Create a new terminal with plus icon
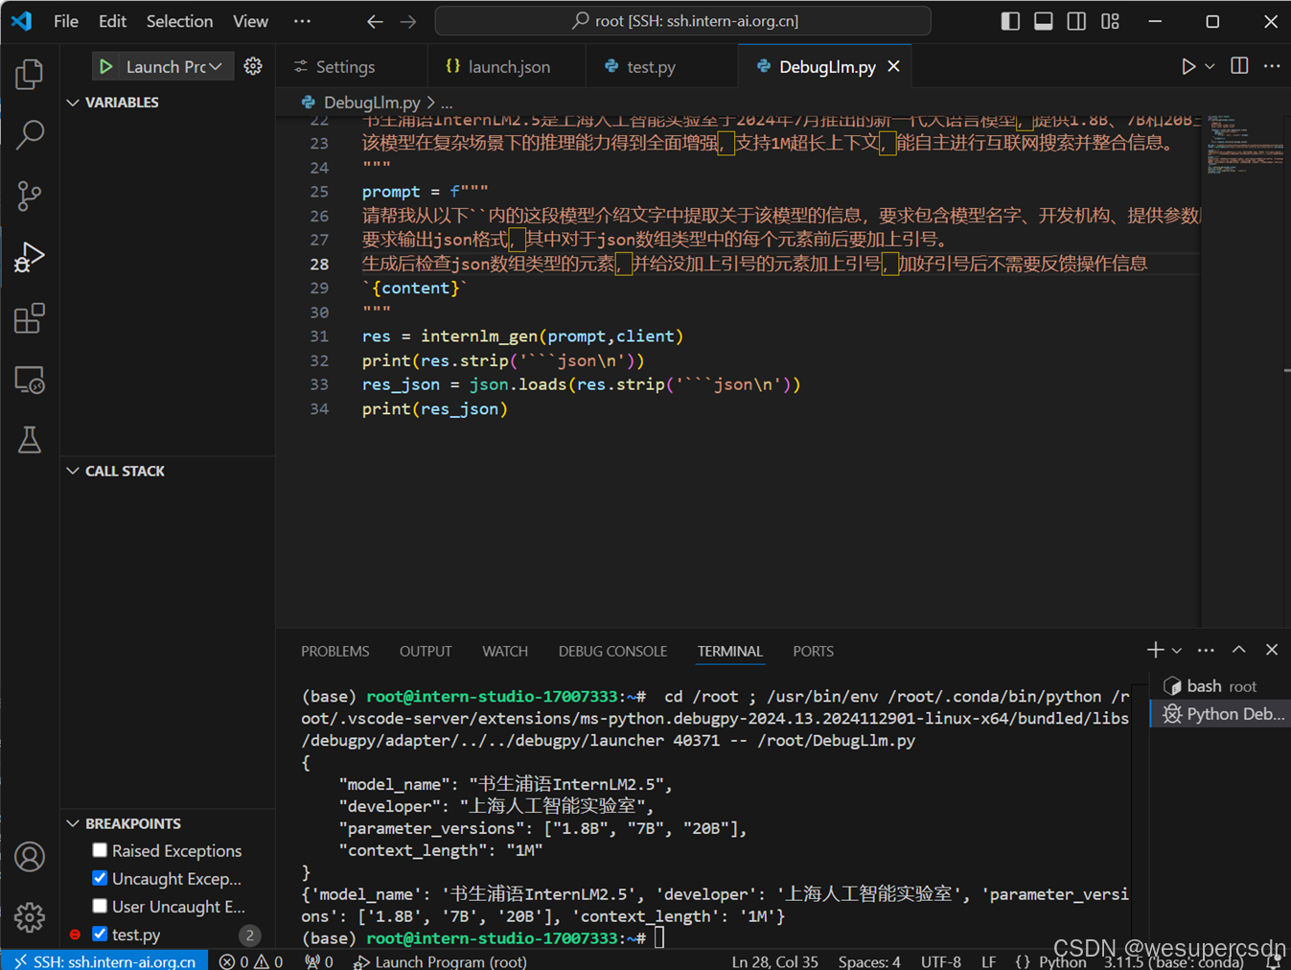This screenshot has width=1291, height=970. click(x=1155, y=650)
